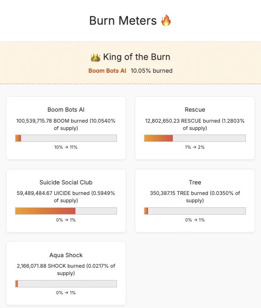Click the Suicide Social Club progress bar
Image resolution: width=261 pixels, height=308 pixels.
click(66, 211)
